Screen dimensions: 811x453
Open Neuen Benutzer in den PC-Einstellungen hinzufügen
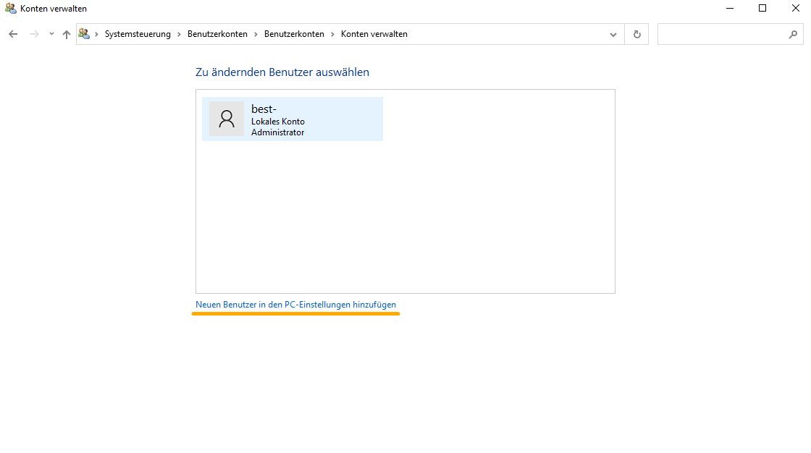click(x=295, y=304)
